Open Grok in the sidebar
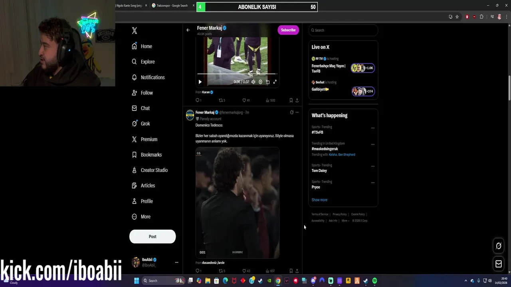Viewport: 511px width, 287px height. [141, 124]
